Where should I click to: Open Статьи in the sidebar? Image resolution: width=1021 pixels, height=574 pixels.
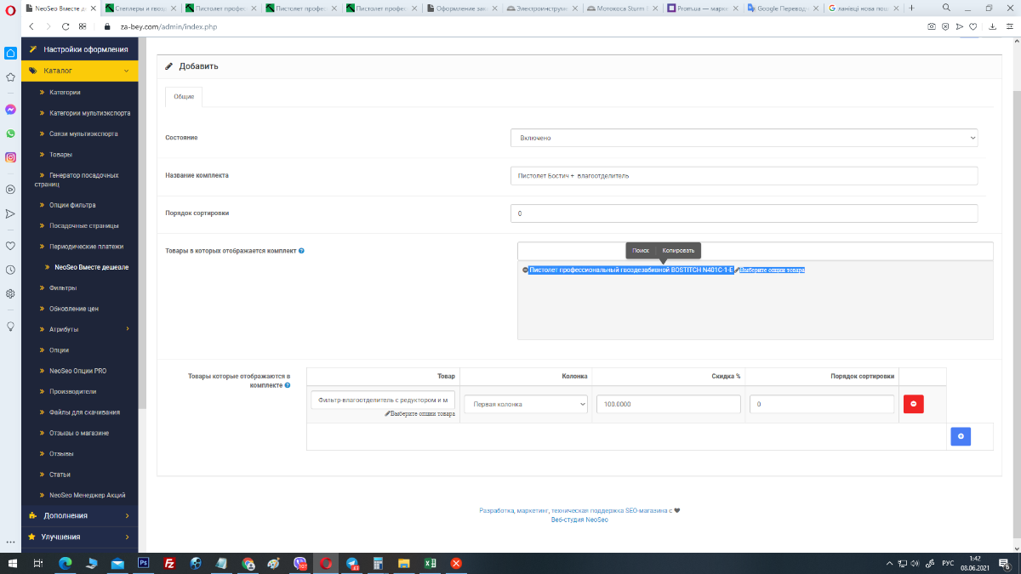click(60, 475)
